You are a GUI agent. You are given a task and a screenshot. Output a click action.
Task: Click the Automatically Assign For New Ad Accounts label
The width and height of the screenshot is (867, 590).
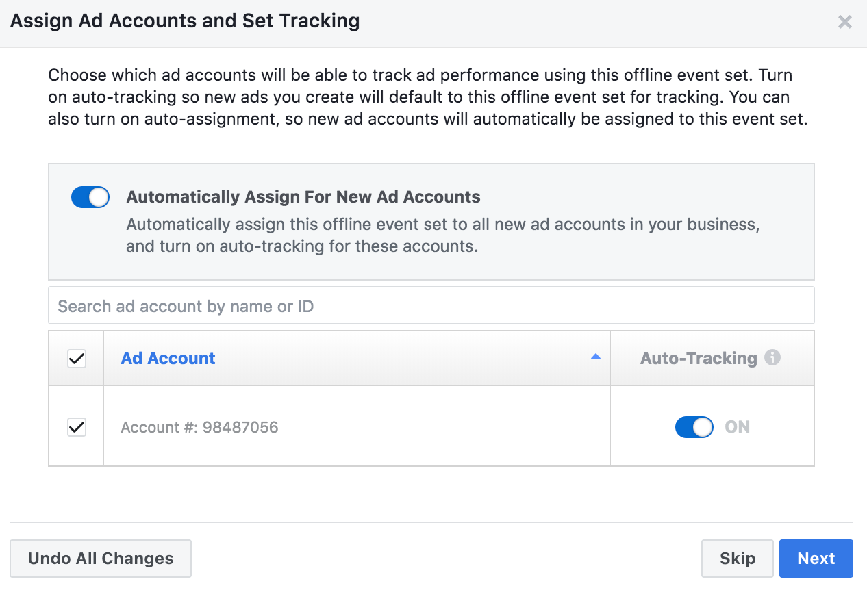303,197
